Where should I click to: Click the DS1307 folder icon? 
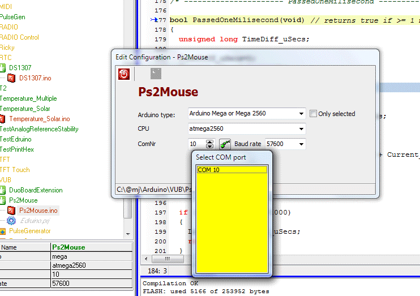2,68
